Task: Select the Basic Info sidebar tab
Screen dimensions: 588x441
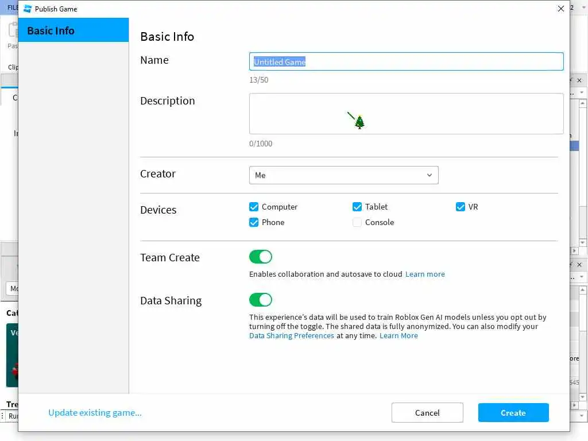Action: pyautogui.click(x=73, y=30)
